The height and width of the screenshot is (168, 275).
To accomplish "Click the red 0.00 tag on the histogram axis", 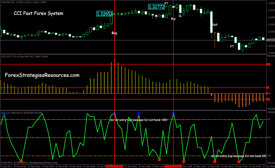I will [269, 93].
